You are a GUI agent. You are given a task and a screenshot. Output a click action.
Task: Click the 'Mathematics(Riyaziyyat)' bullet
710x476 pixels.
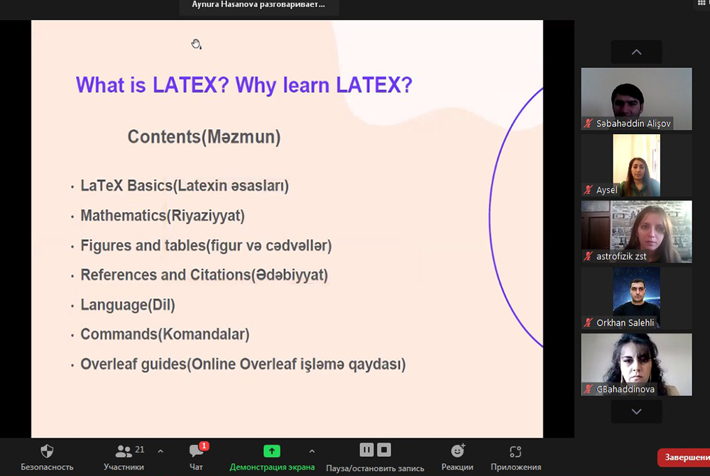(163, 216)
